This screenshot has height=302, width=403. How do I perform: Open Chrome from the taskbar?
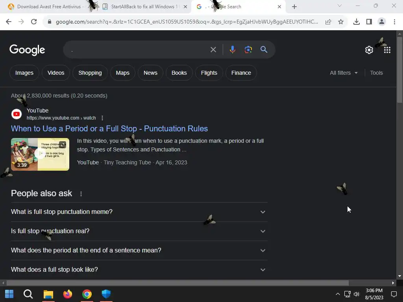87,294
